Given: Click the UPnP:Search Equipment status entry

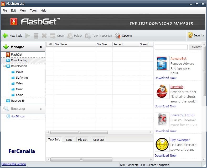Looking at the screenshot, I should (x=154, y=165).
